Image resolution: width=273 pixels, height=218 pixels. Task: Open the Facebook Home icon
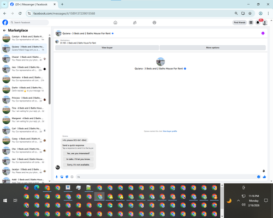pyautogui.click(x=115, y=22)
